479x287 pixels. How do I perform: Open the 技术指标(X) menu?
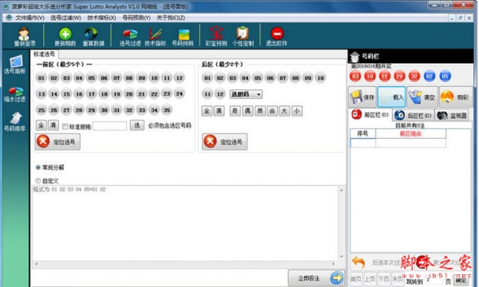click(x=101, y=18)
